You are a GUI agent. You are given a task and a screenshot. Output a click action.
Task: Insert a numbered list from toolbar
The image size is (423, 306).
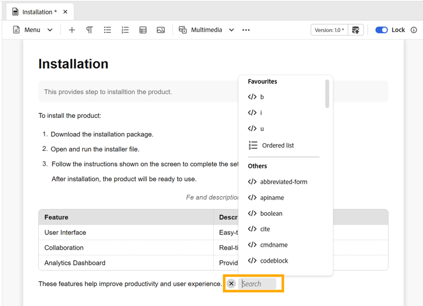pyautogui.click(x=125, y=30)
